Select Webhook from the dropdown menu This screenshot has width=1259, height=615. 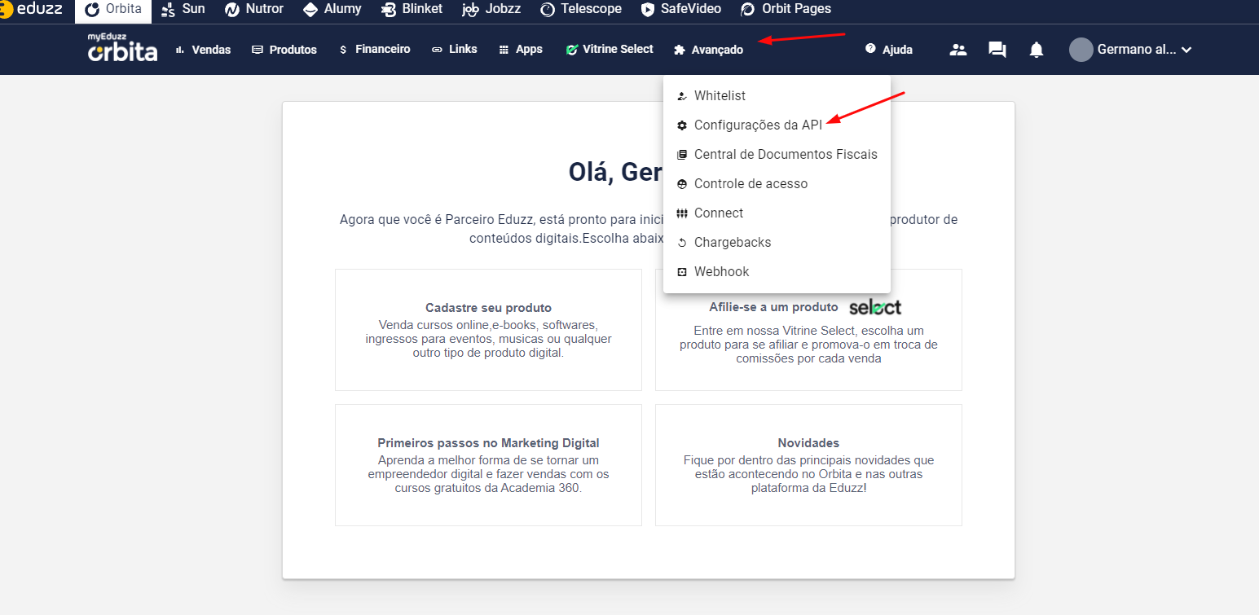[x=777, y=272]
